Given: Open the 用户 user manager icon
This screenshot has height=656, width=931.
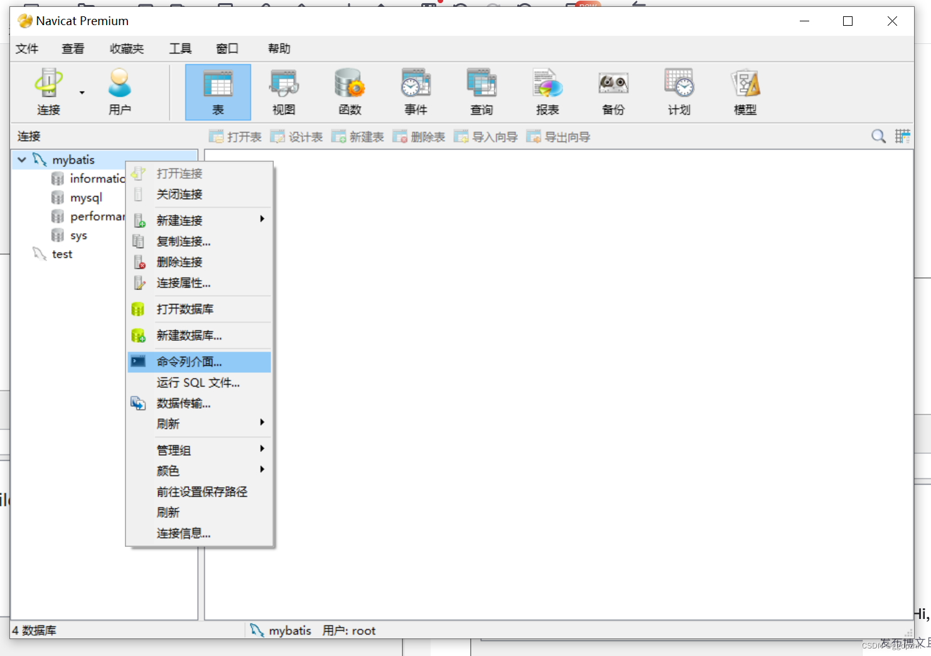Looking at the screenshot, I should click(x=120, y=92).
